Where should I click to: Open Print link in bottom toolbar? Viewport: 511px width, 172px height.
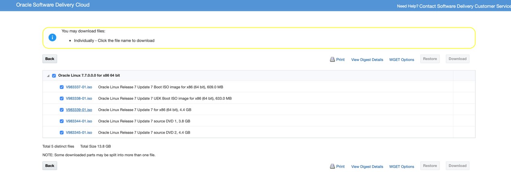click(341, 167)
